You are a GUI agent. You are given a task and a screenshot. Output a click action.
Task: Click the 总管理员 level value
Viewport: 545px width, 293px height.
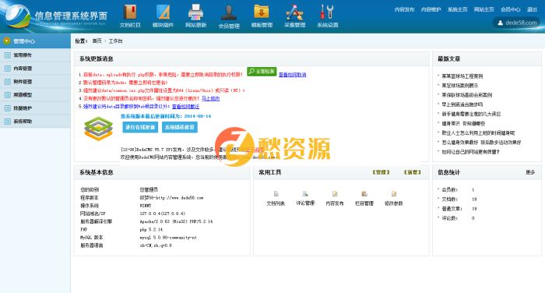pyautogui.click(x=149, y=189)
